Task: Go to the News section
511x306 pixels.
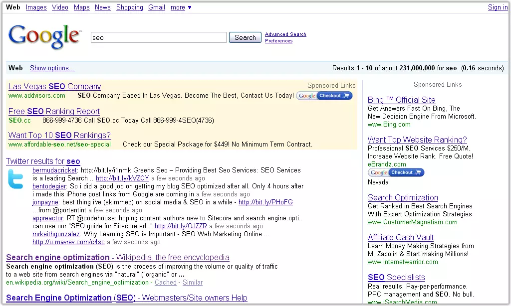Action: [x=102, y=7]
